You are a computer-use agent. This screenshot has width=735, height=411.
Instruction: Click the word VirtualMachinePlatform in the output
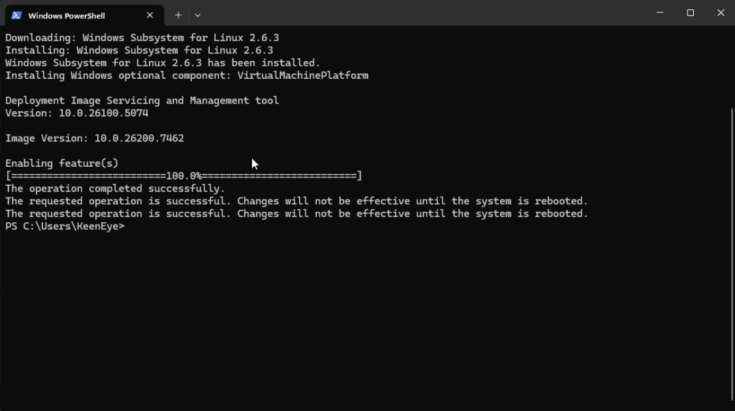pyautogui.click(x=303, y=76)
